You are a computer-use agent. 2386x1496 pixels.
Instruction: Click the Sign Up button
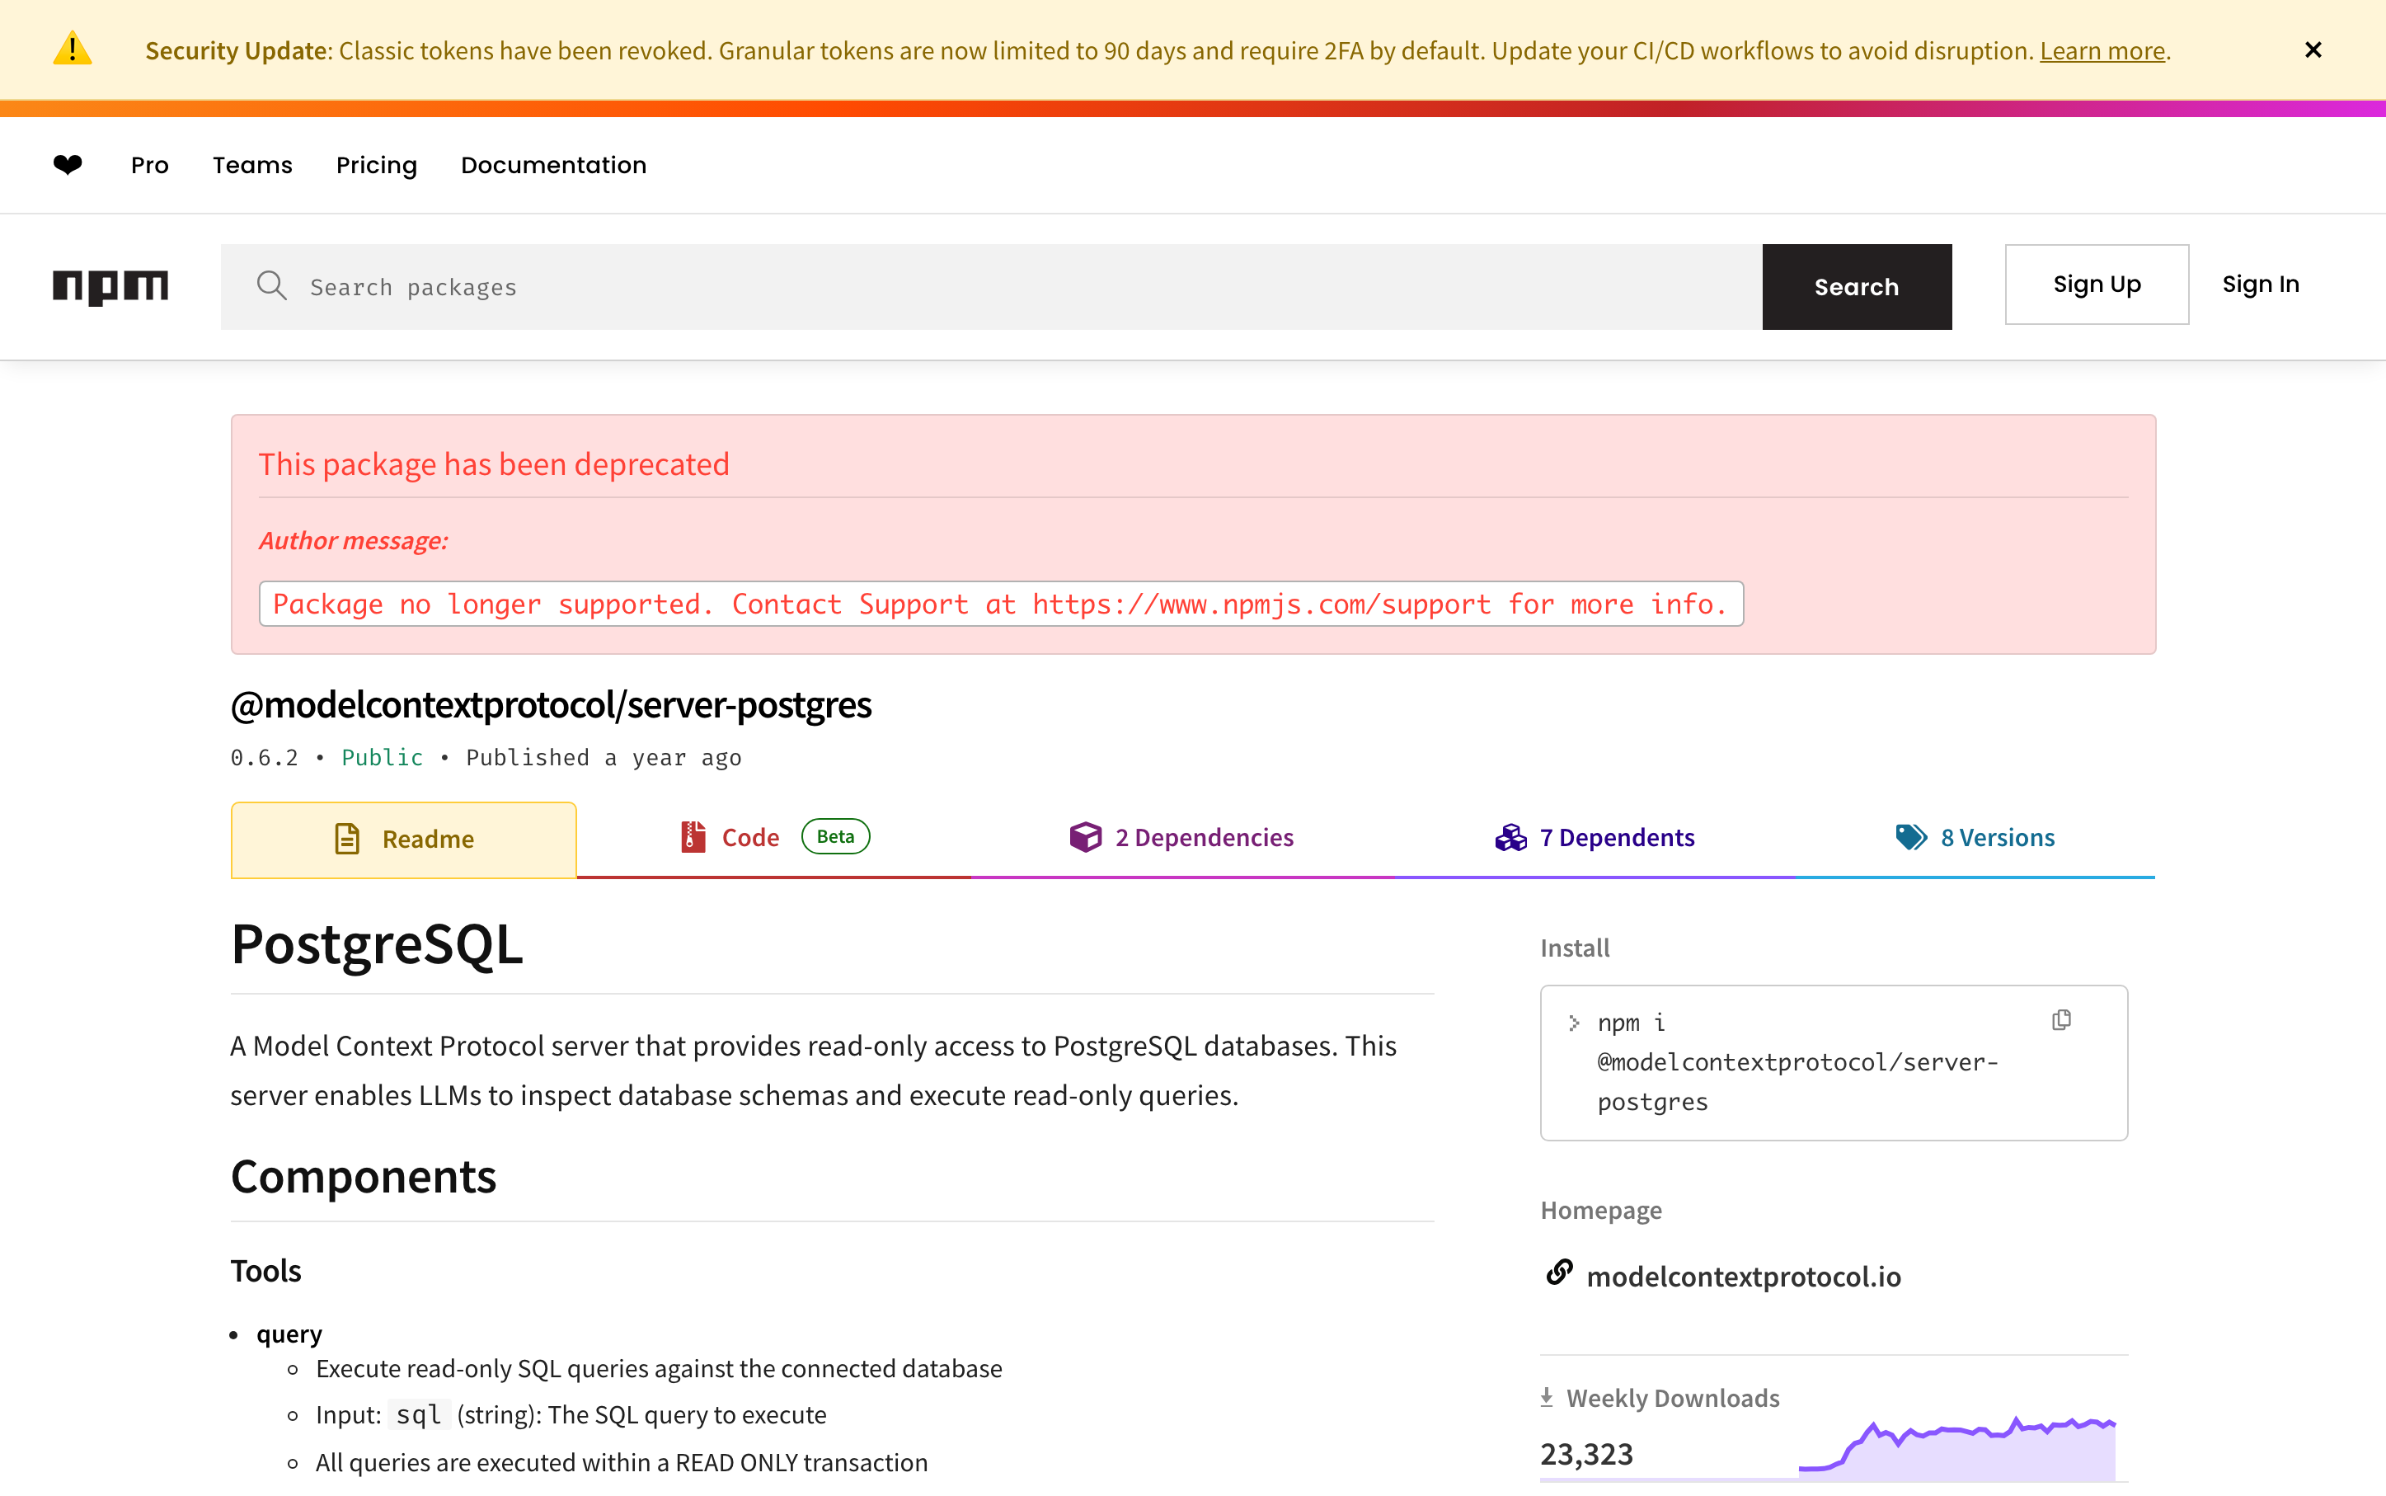2096,285
